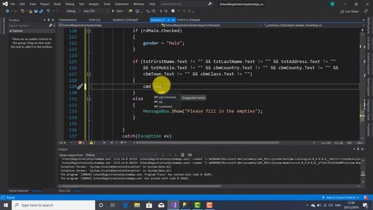Screen dimensions: 373x210
Task: Click the Search Toolbox input field
Action: pos(29,26)
